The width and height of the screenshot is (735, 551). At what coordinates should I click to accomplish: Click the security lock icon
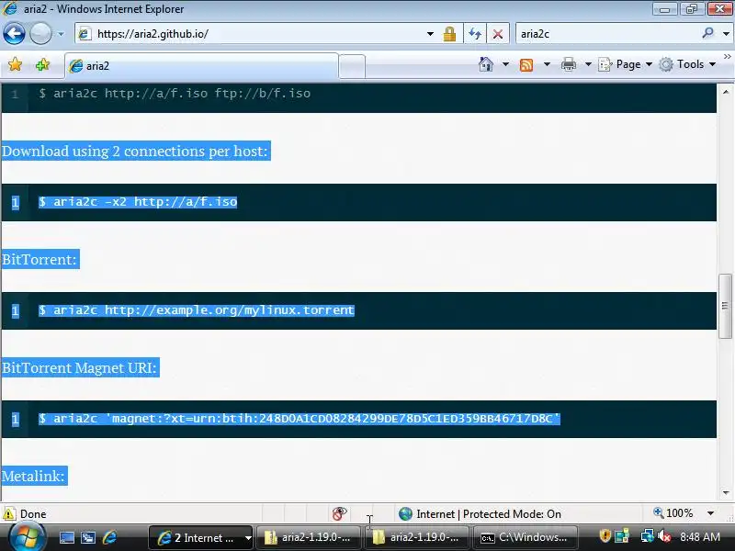[x=449, y=34]
